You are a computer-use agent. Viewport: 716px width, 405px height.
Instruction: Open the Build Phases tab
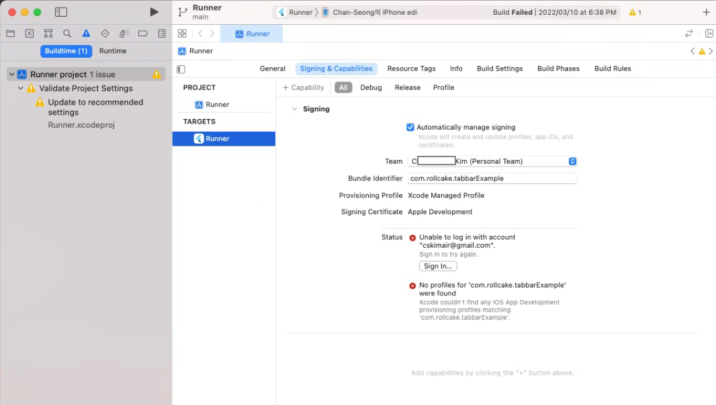[x=558, y=69]
